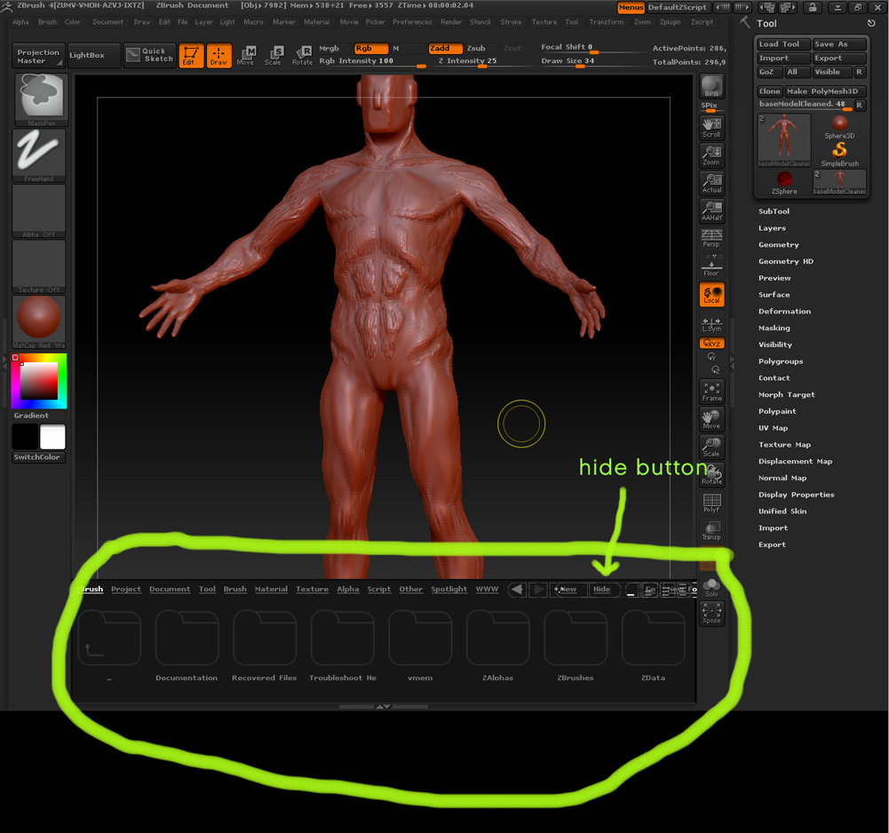Image resolution: width=889 pixels, height=833 pixels.
Task: Click the Scroll canvas icon
Action: (x=711, y=128)
